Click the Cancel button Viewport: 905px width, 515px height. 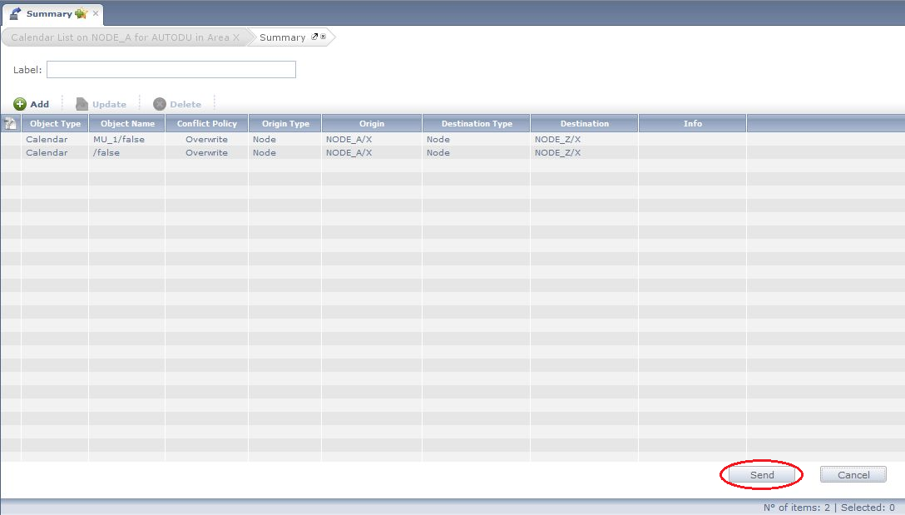pyautogui.click(x=853, y=474)
